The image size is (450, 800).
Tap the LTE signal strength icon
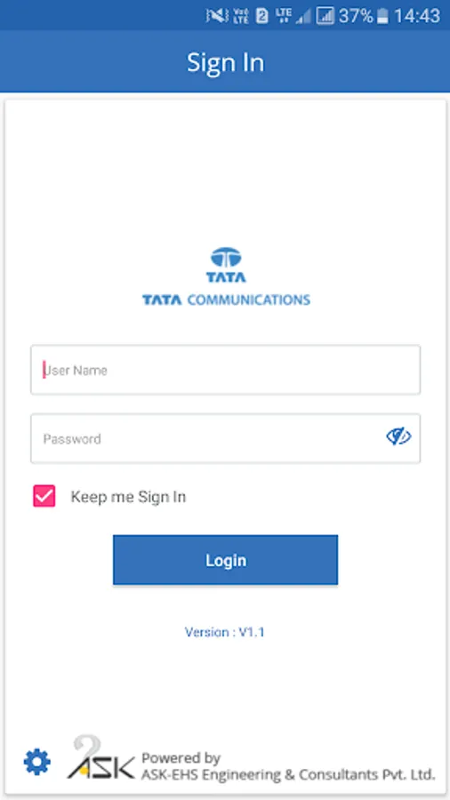coord(293,16)
